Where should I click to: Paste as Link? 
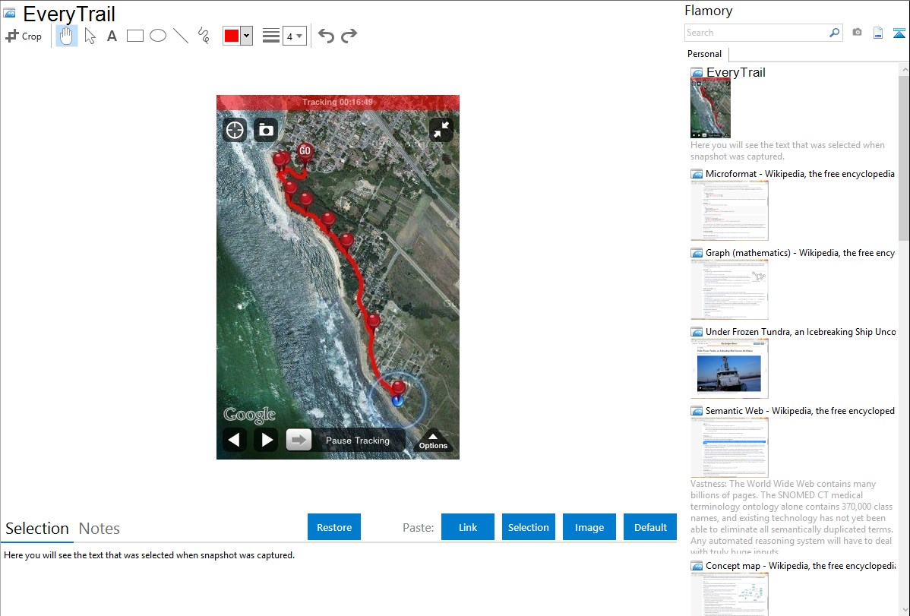click(468, 527)
